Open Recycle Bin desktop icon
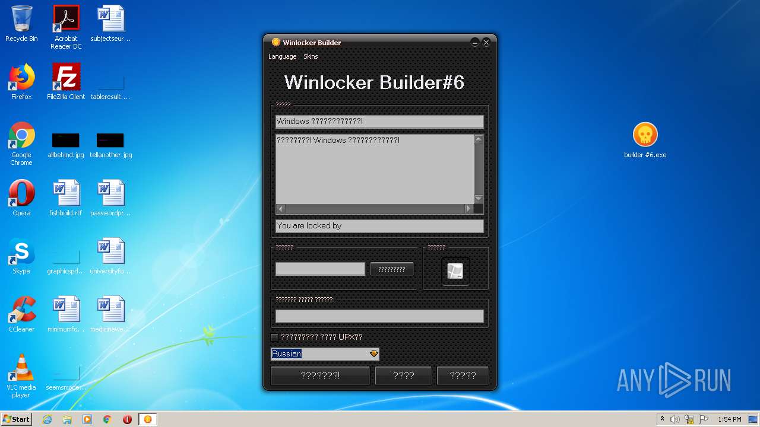Image resolution: width=760 pixels, height=427 pixels. coord(21,24)
